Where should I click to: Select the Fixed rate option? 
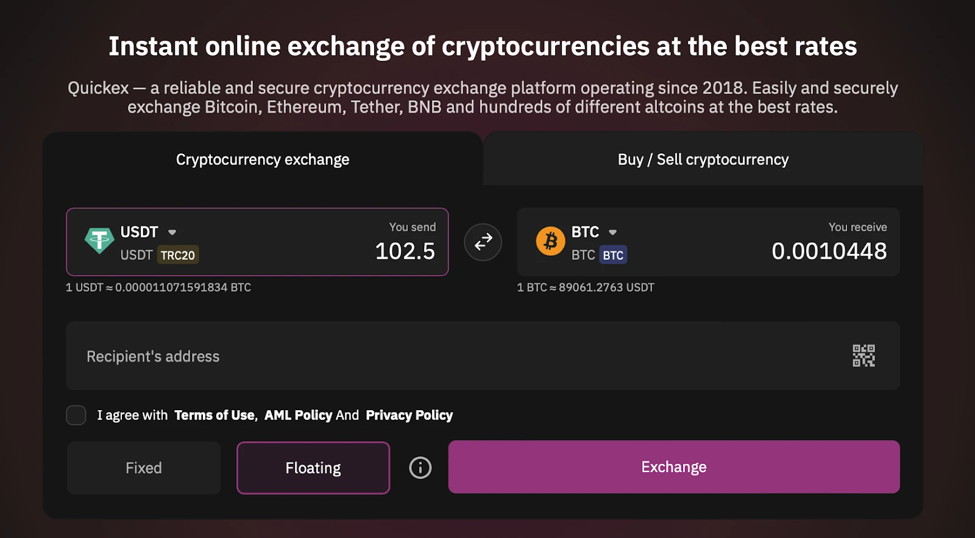(143, 467)
